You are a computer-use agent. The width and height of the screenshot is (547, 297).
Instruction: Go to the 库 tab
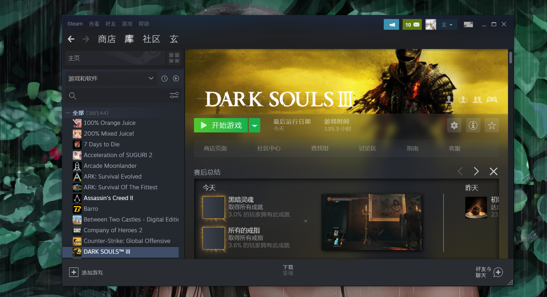[x=129, y=39]
